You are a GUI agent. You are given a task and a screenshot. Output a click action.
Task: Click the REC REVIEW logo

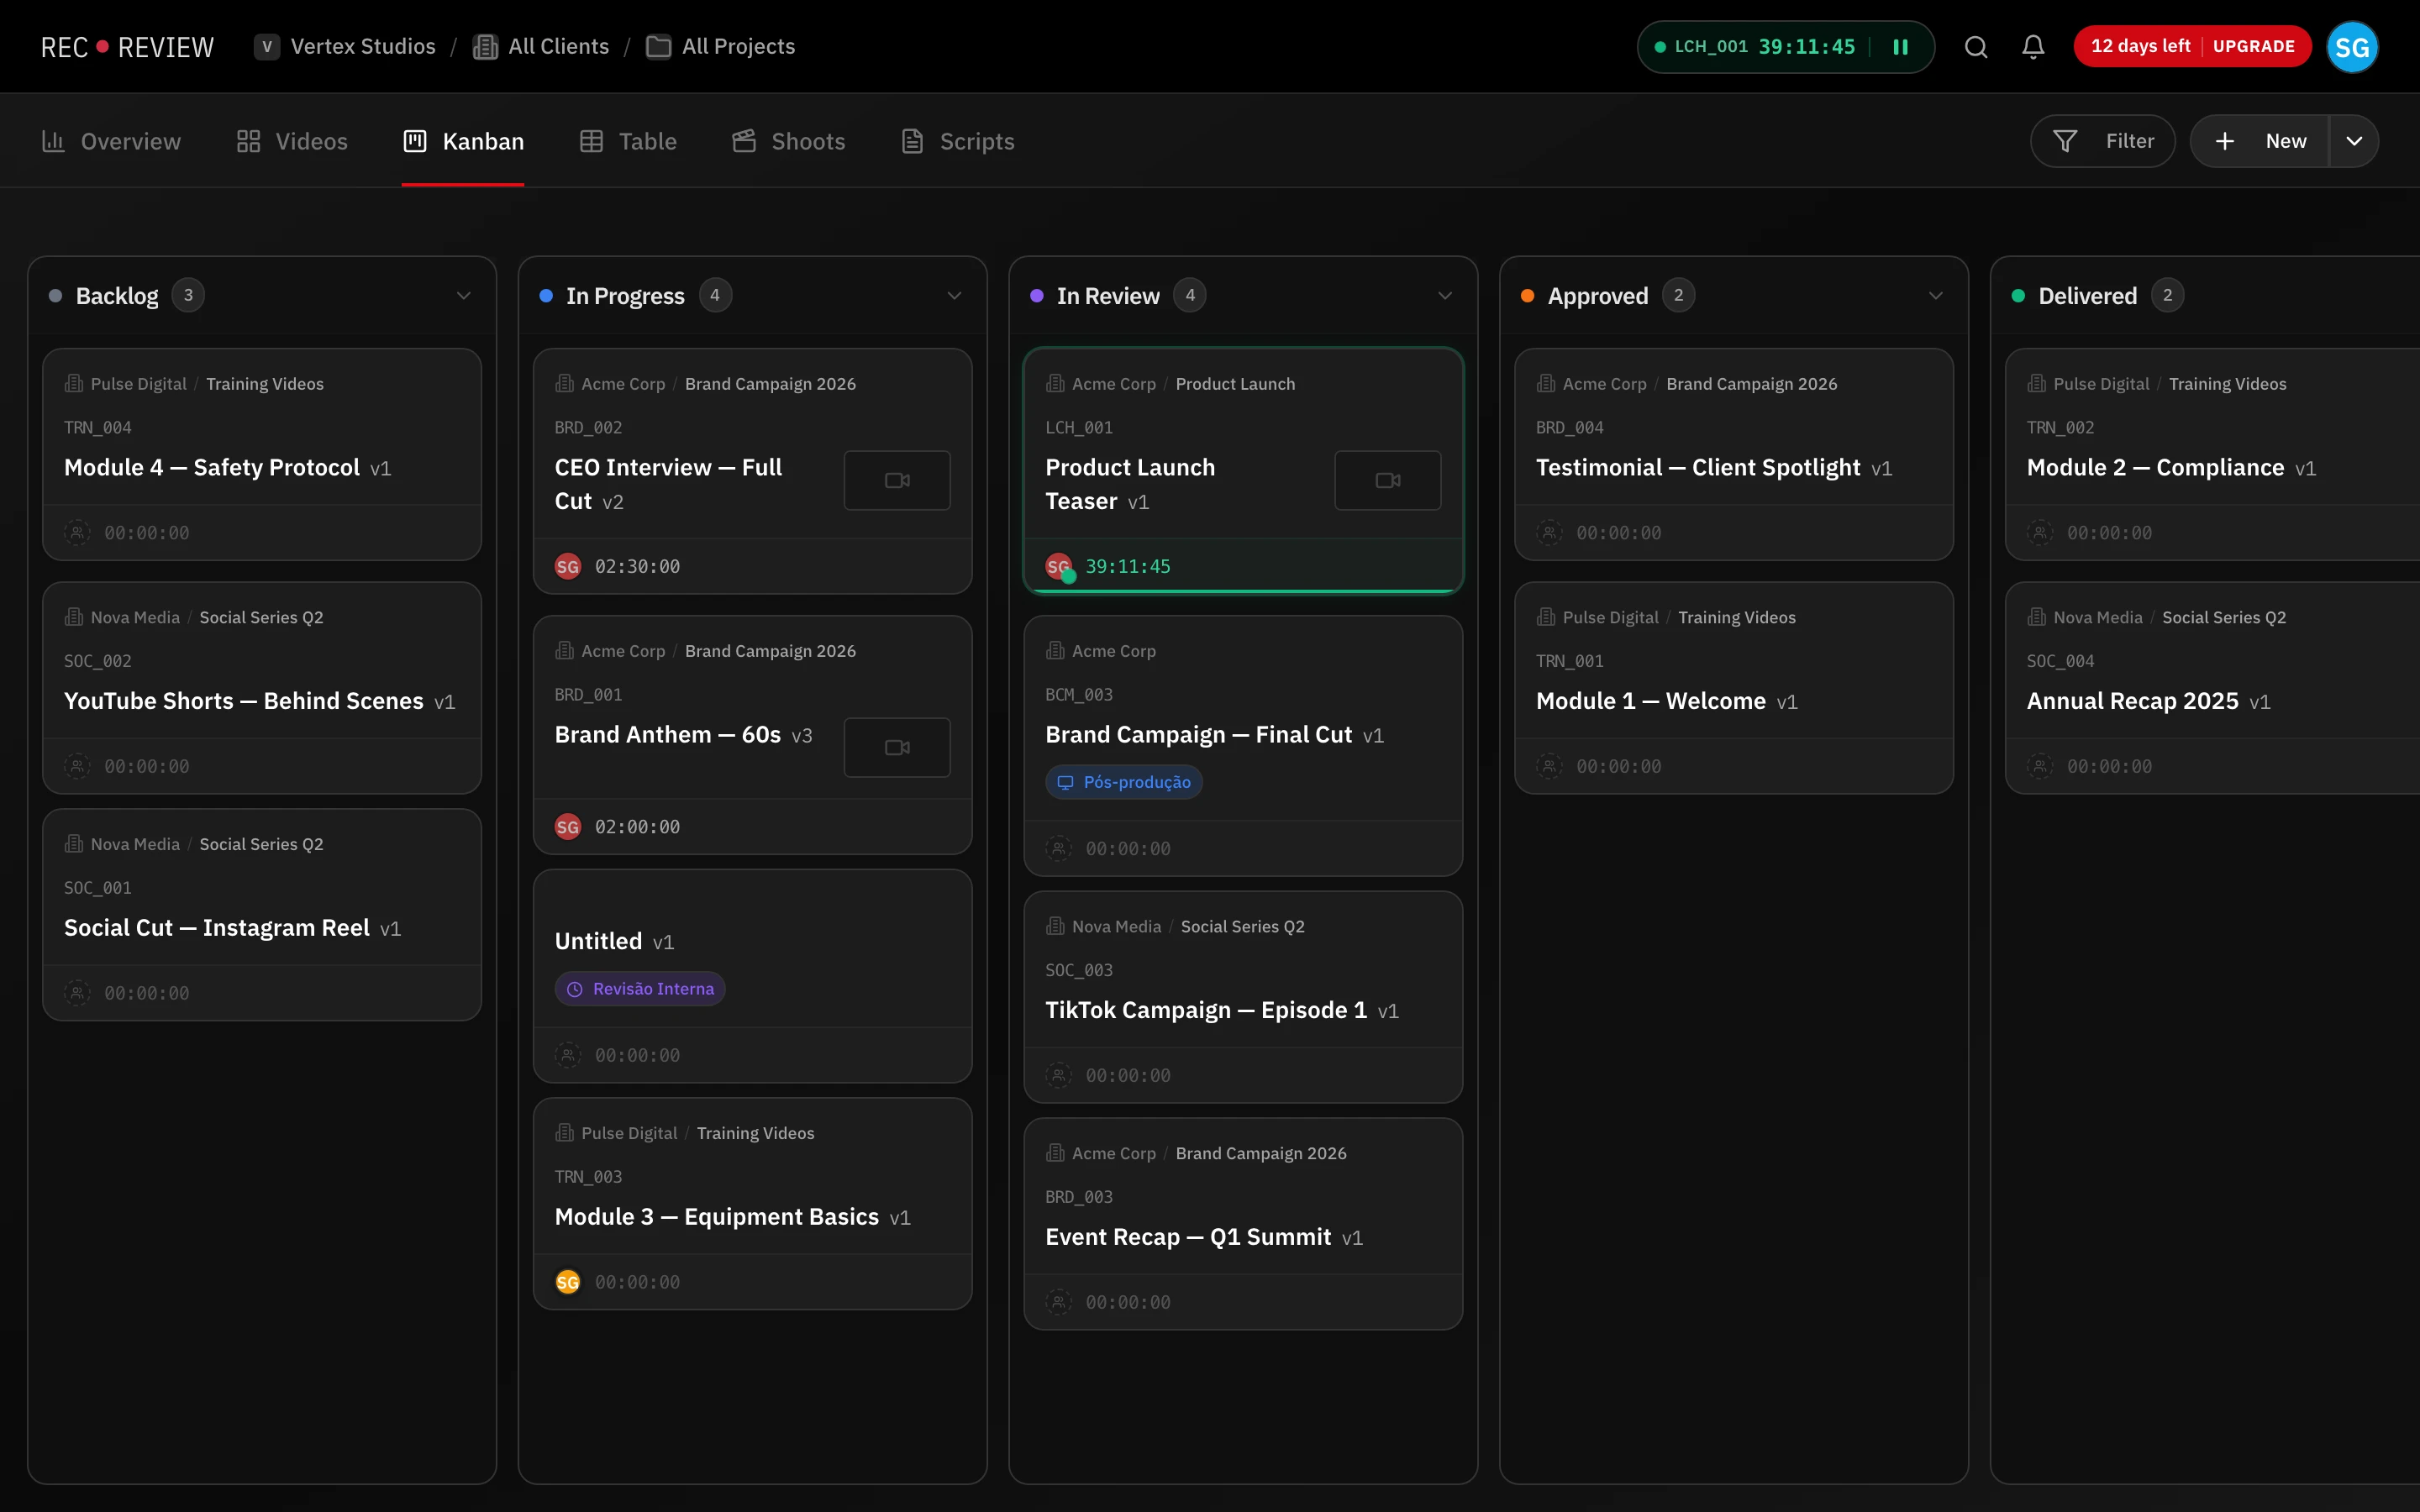click(127, 47)
